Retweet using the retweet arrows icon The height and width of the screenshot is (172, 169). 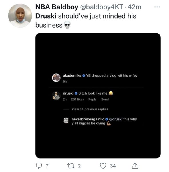point(71,166)
